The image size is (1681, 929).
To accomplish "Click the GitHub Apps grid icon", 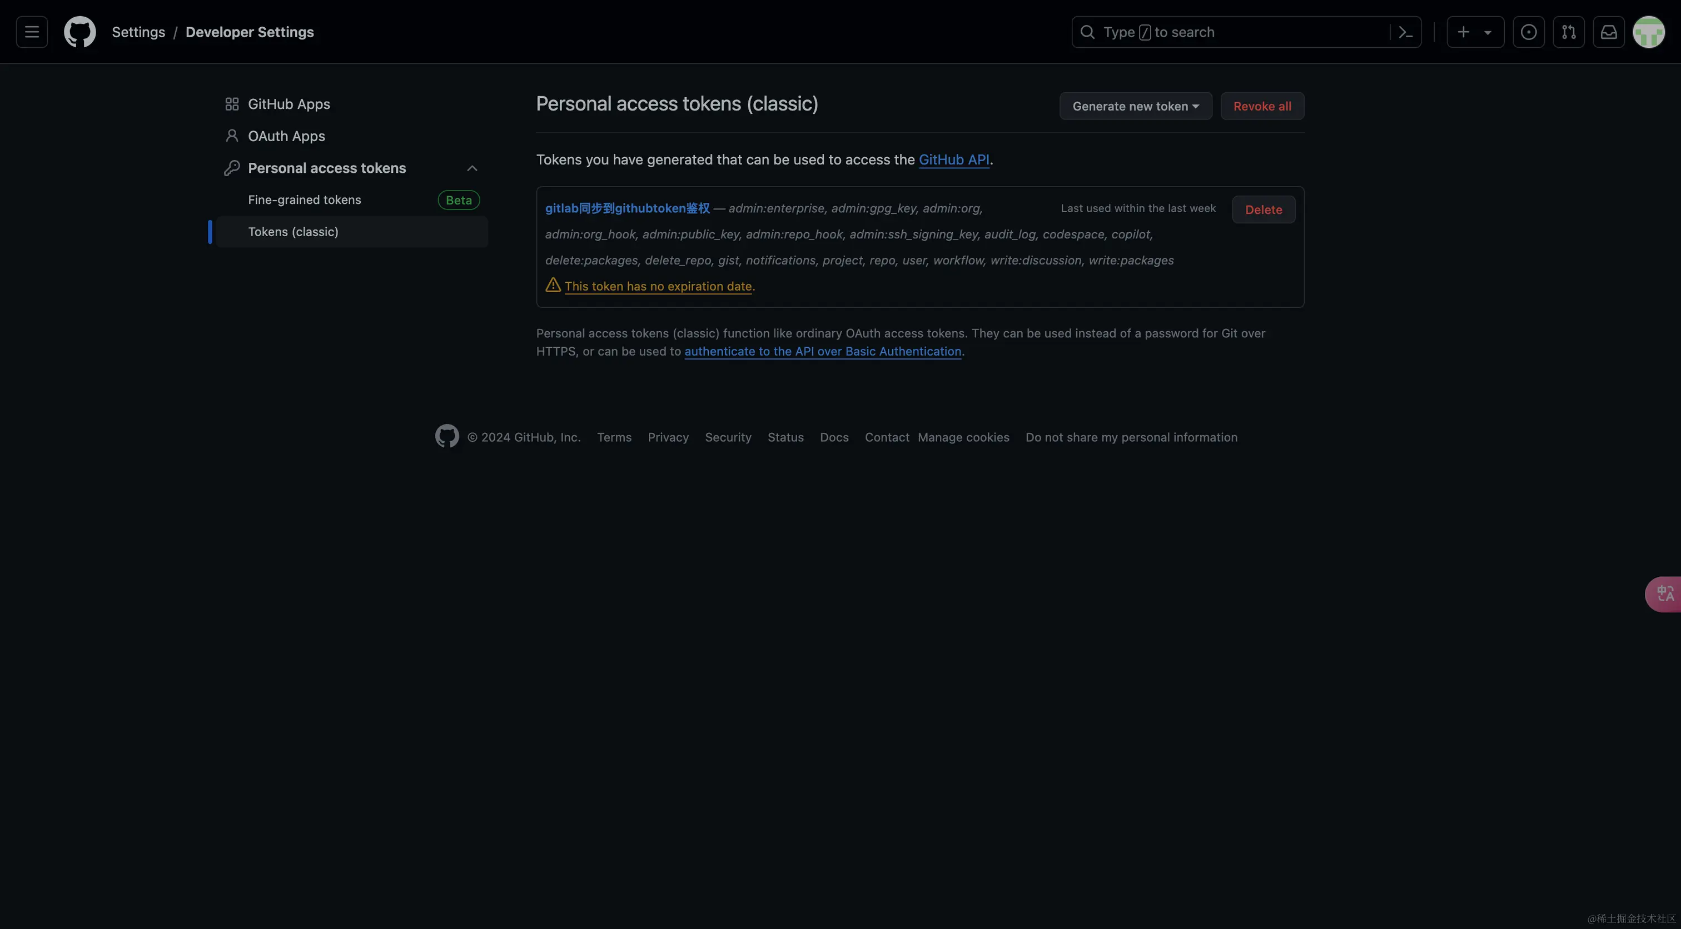I will 232,103.
